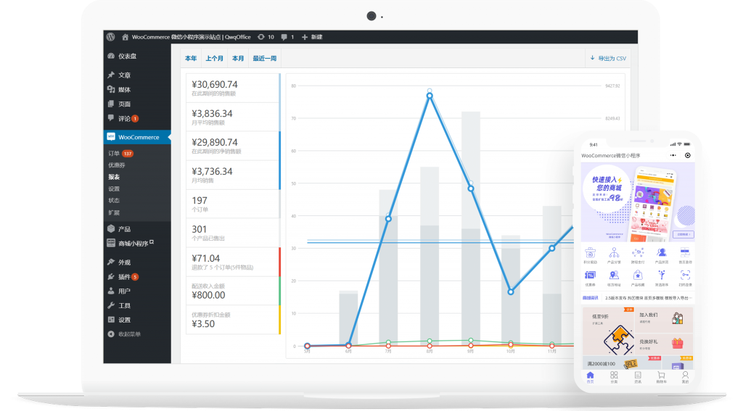Click 导出为 CSV export link
The height and width of the screenshot is (411, 743).
pos(608,58)
